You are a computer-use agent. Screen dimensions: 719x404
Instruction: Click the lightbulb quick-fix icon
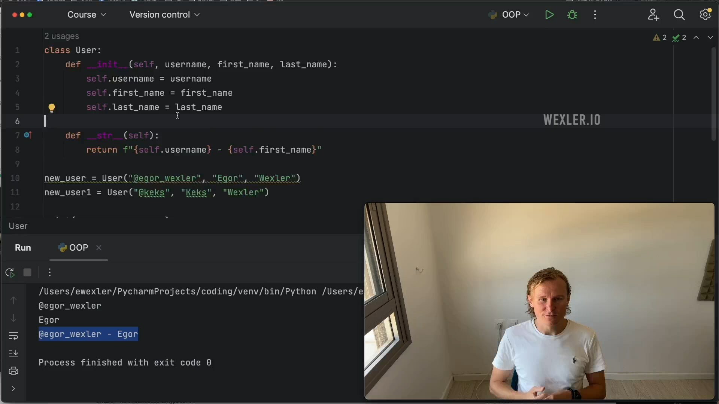coord(52,108)
